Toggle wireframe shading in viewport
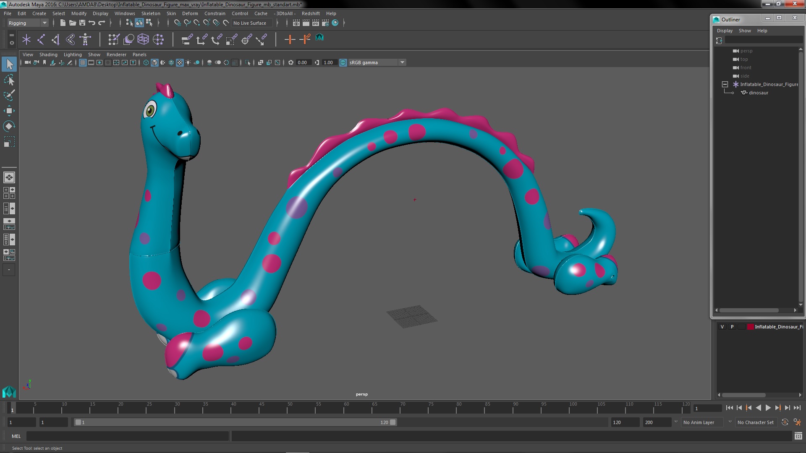Screen dimensions: 806x453 coord(146,62)
